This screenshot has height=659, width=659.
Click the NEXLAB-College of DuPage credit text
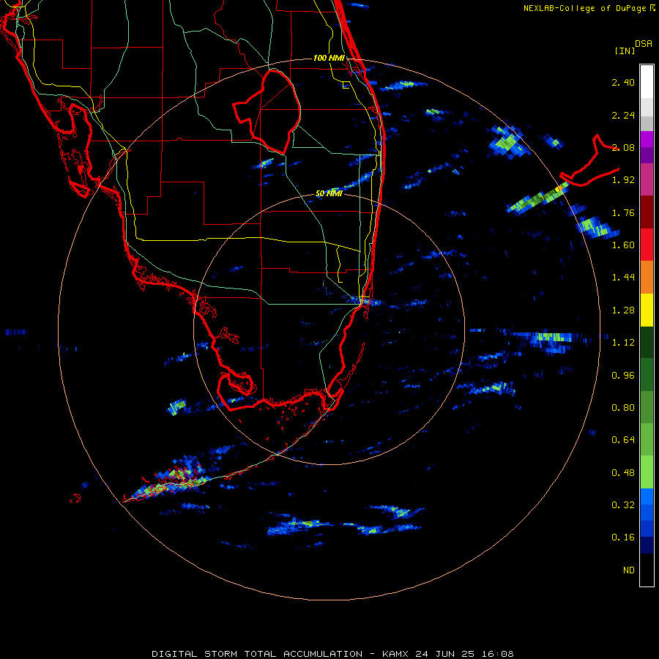coord(584,8)
